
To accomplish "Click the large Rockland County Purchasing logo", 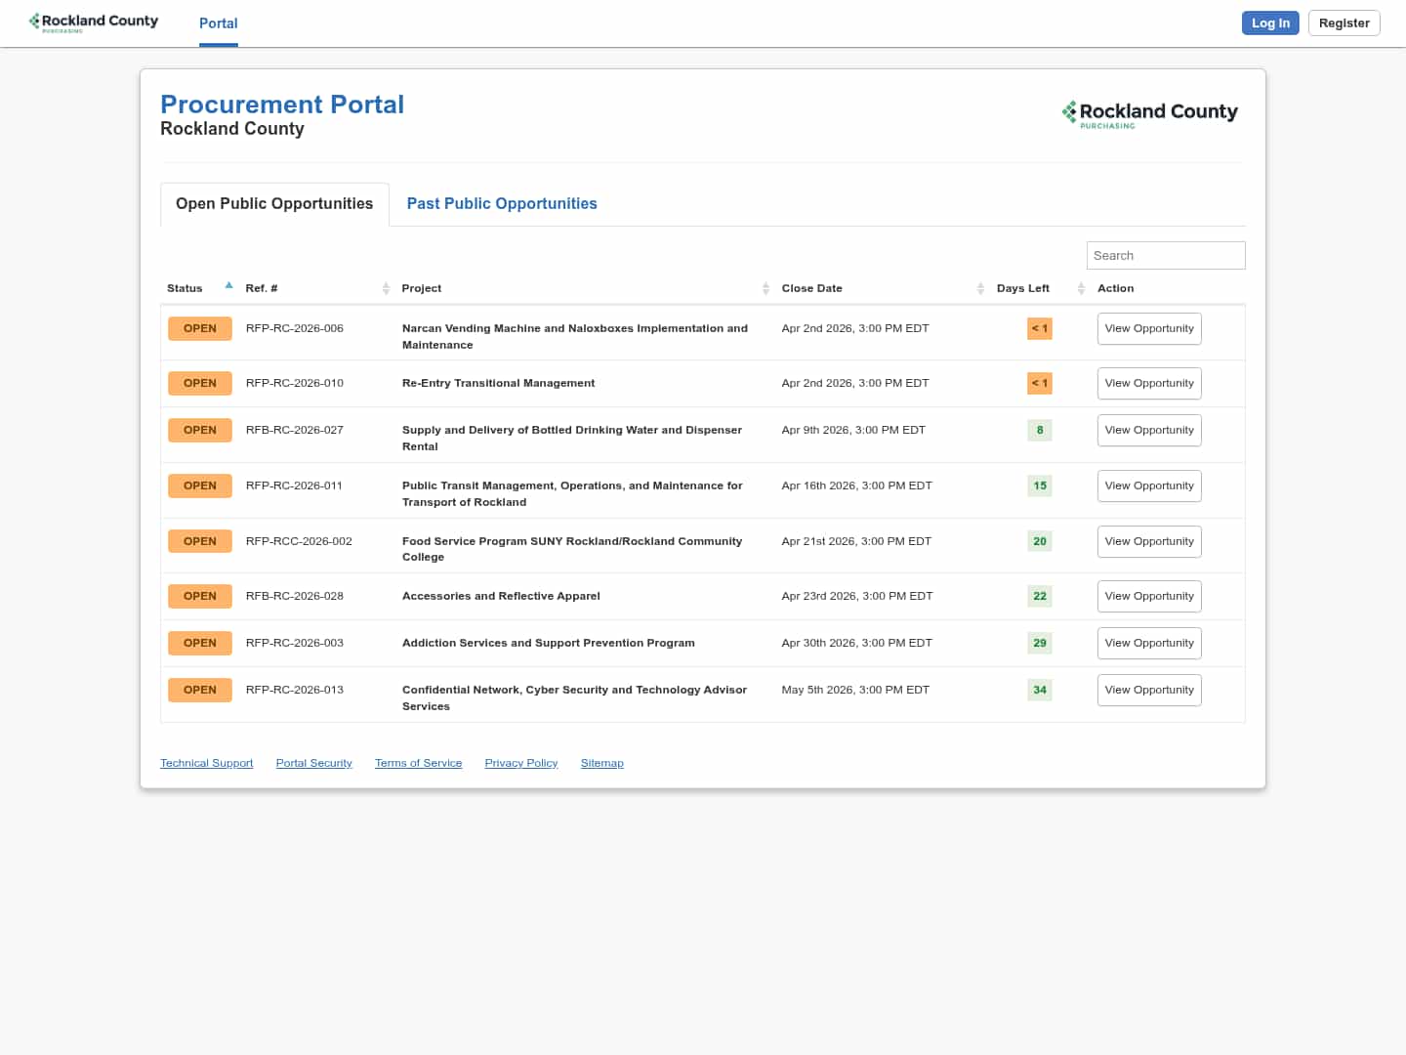I will tap(1149, 114).
